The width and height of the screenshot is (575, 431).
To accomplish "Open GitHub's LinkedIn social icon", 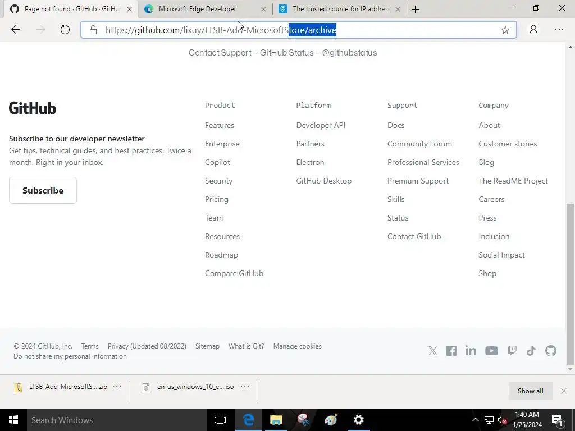I will coord(471,351).
